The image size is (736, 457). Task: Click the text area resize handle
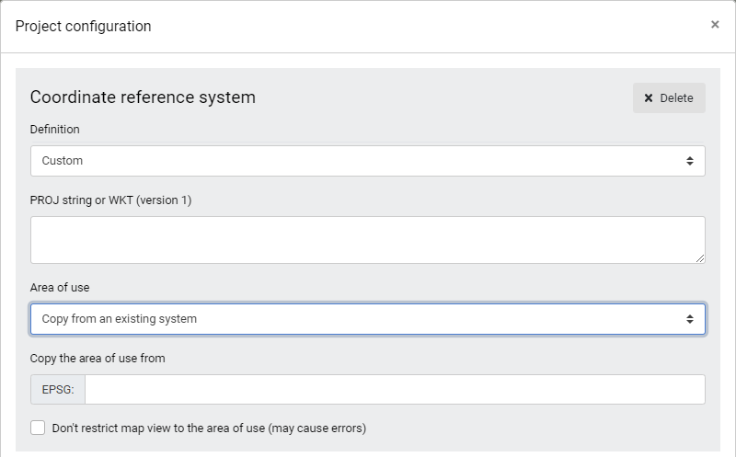tap(700, 258)
